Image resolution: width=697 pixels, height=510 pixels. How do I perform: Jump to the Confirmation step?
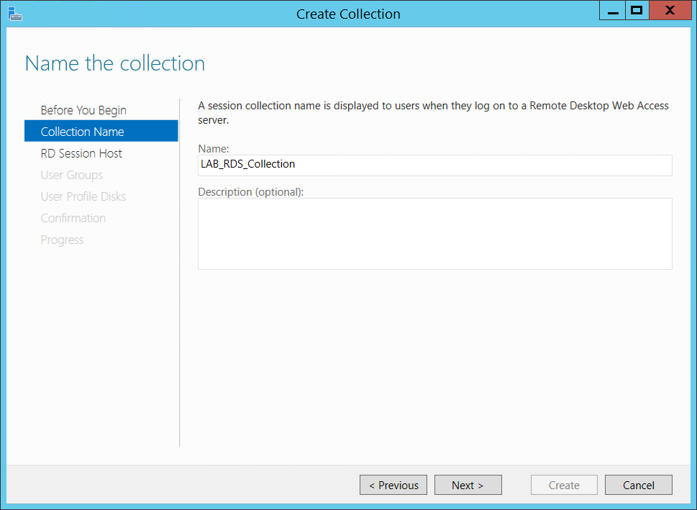coord(73,218)
